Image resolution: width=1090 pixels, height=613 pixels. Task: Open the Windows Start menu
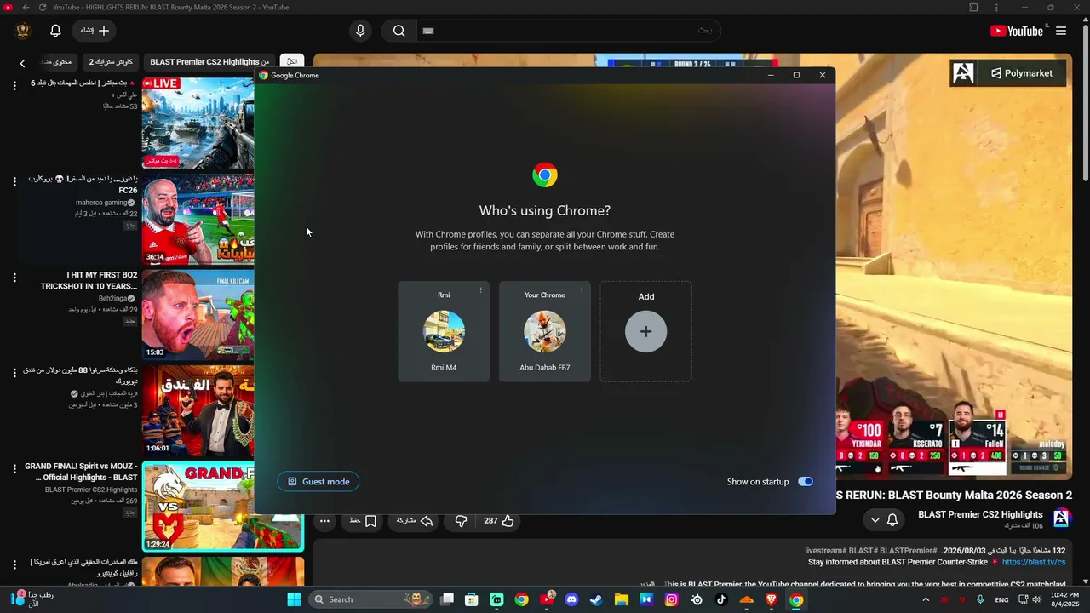tap(294, 599)
